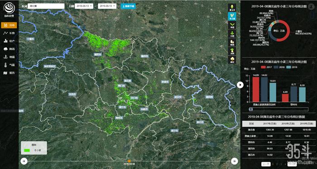Select the late rice crop icon
Viewport: 317px width, 169px height.
coord(232,42)
